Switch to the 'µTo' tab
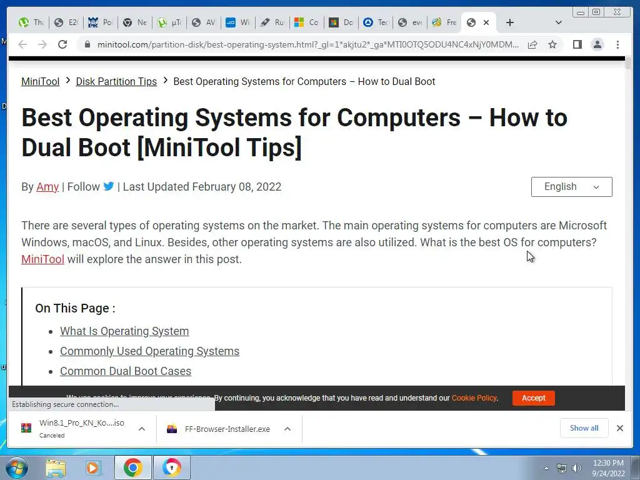The height and width of the screenshot is (480, 640). point(169,22)
